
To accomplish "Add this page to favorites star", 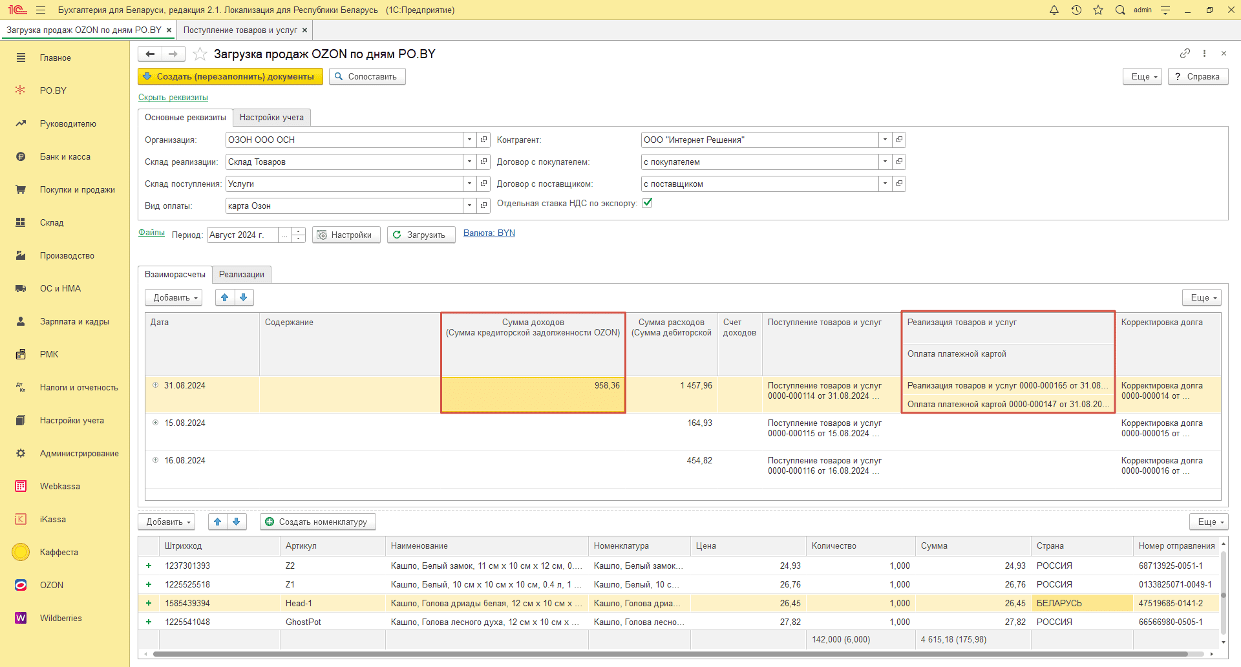I will pyautogui.click(x=200, y=54).
